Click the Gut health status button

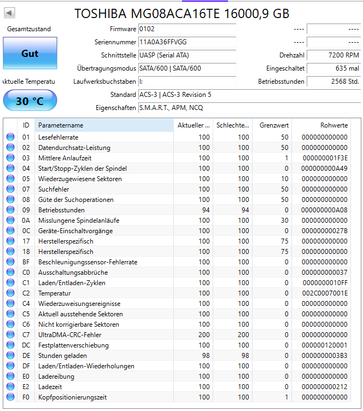pos(30,53)
